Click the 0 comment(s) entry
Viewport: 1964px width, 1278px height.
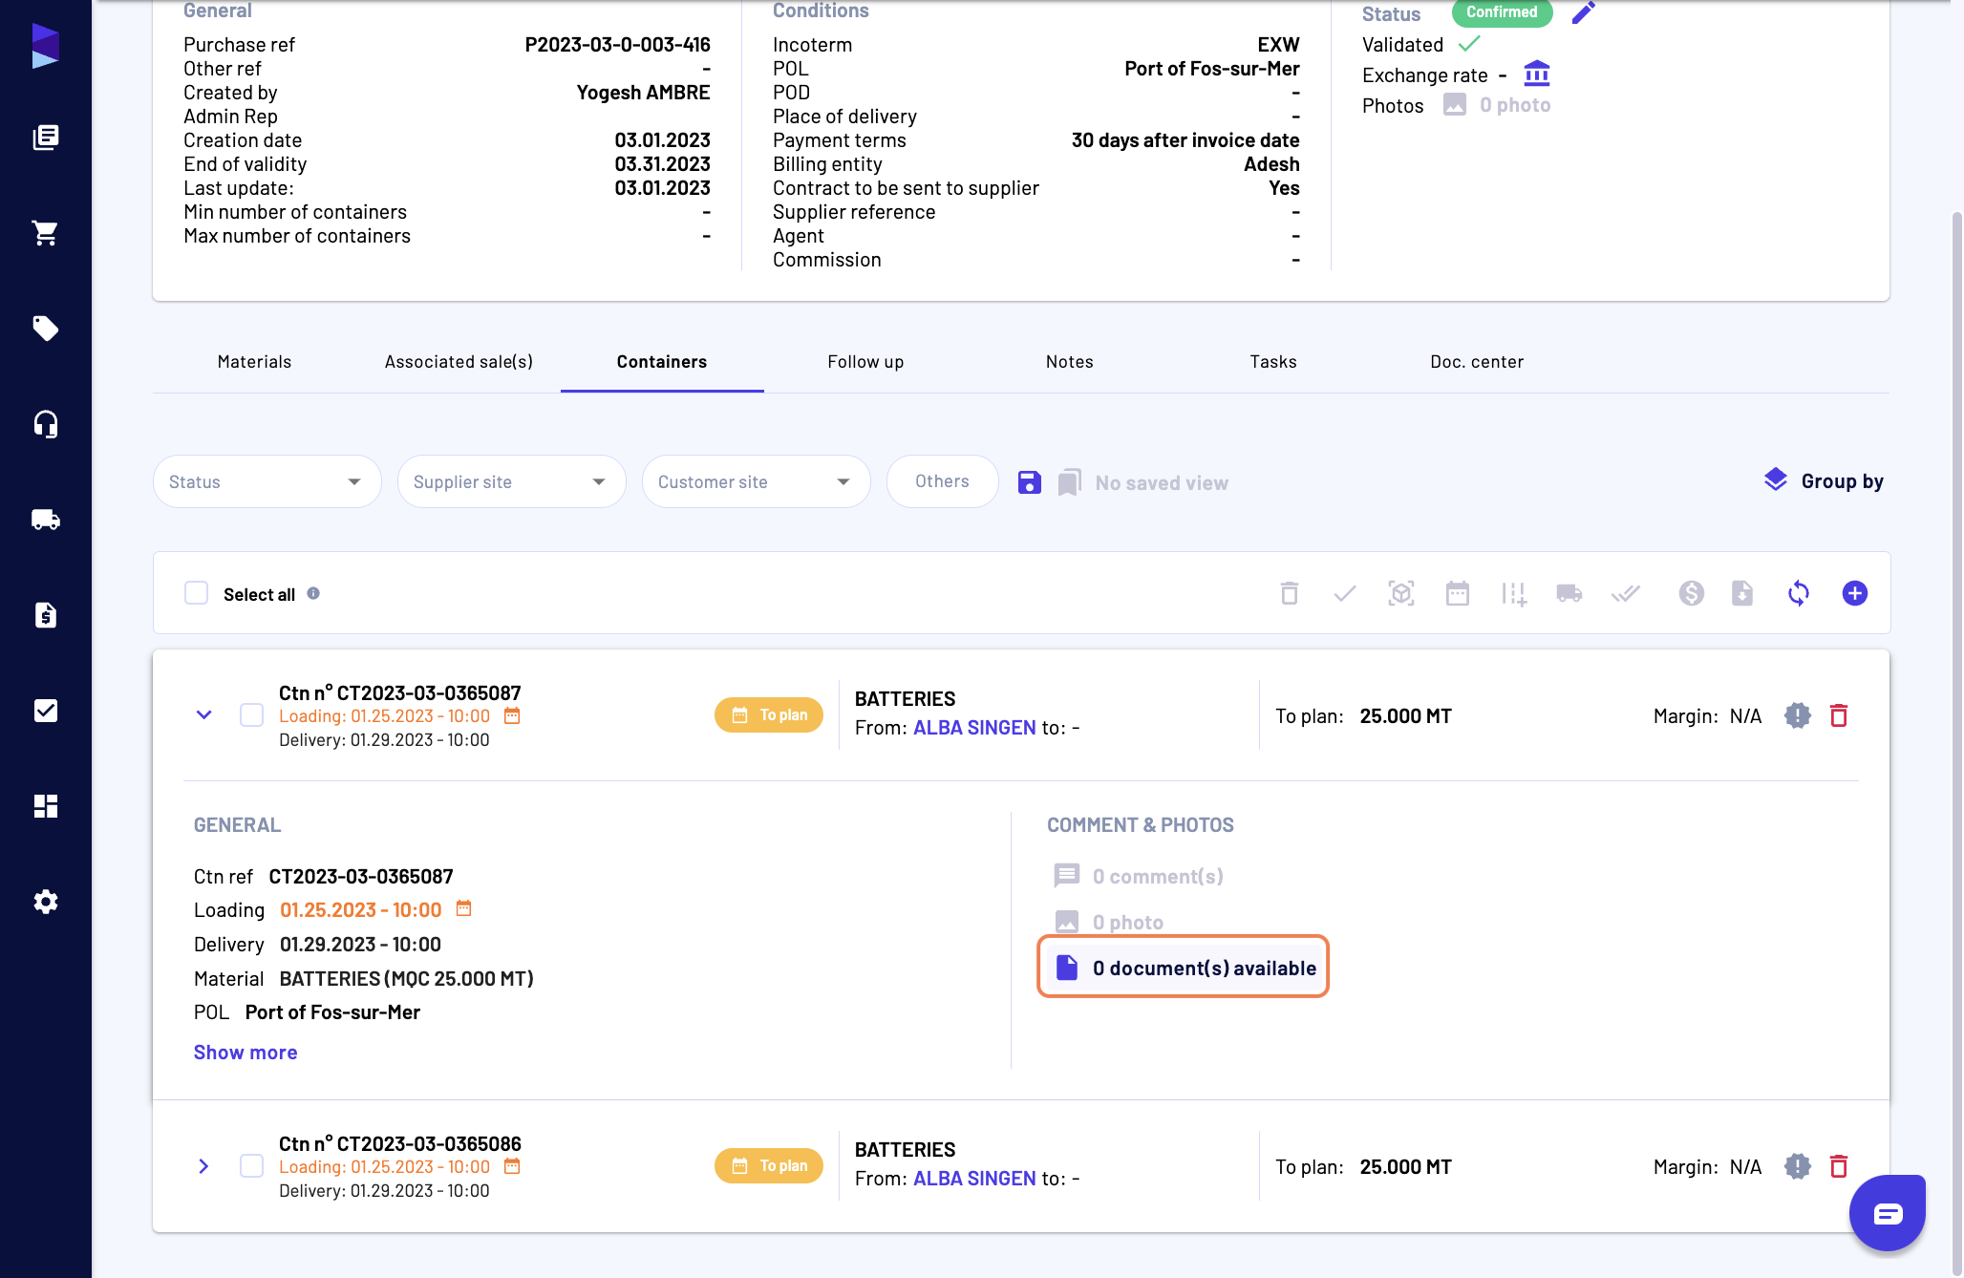[x=1139, y=876]
